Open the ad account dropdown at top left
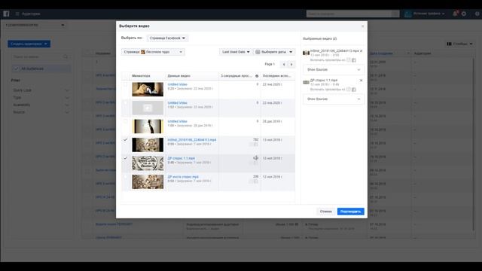 coord(35,25)
